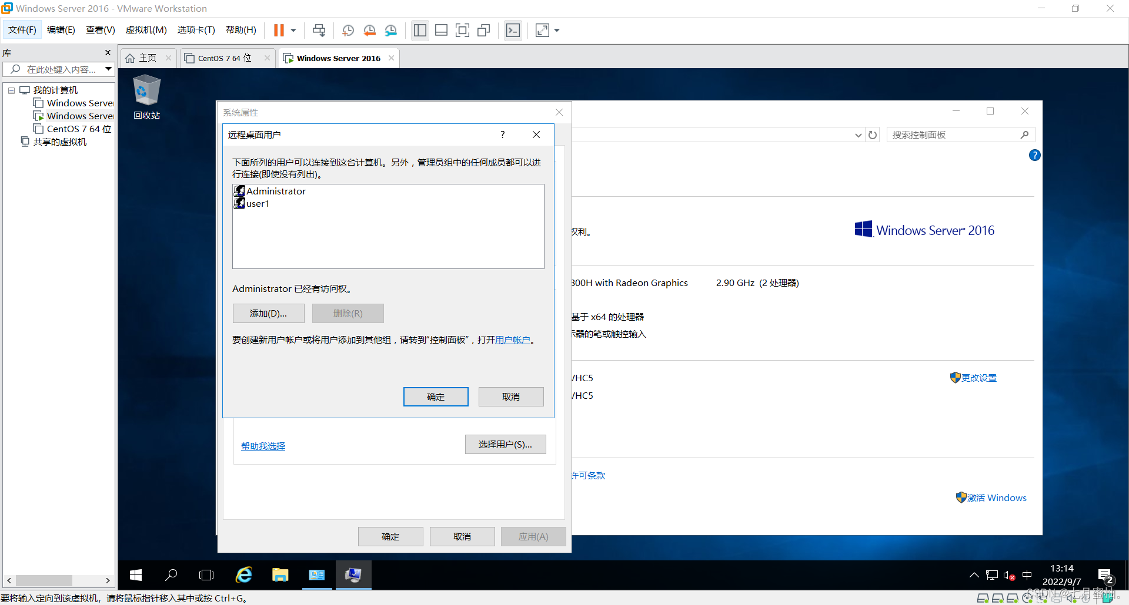Click the library horizontal scrollbar right arrow
Screen dimensions: 1129x605
coord(108,580)
